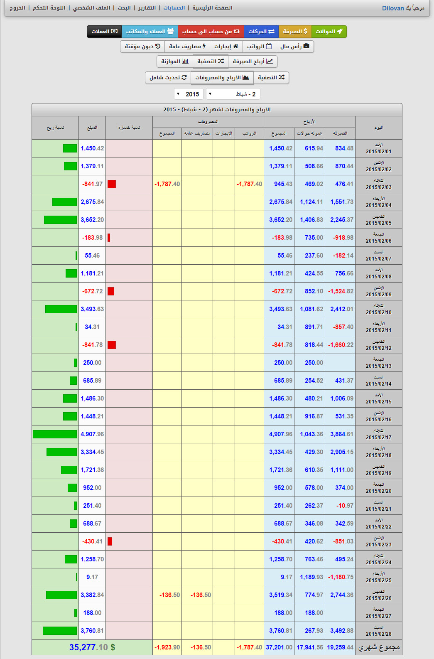Image resolution: width=434 pixels, height=659 pixels.
Task: Click the value 2,245.37
Action: 342,220
